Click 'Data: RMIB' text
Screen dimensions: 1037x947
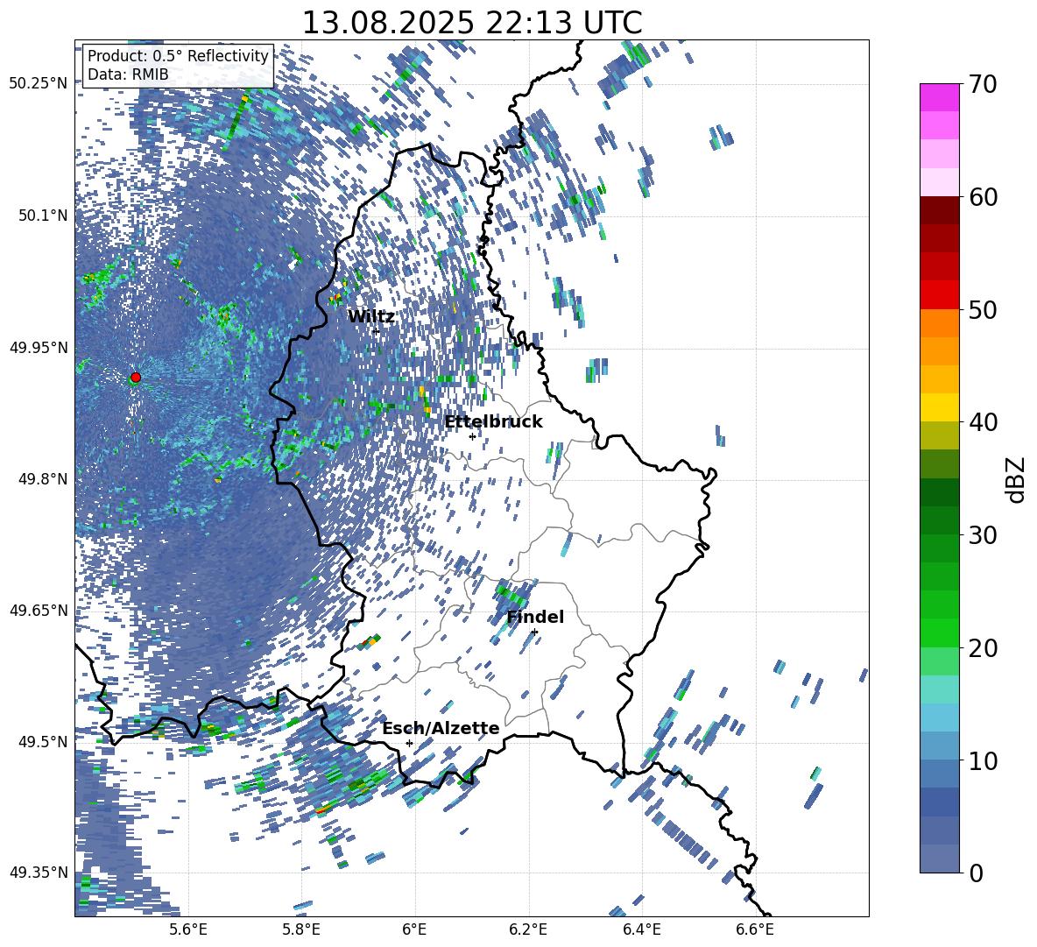click(128, 74)
